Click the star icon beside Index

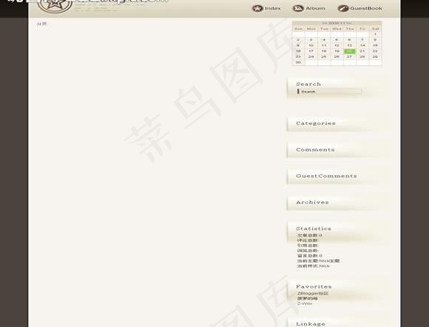pos(257,8)
